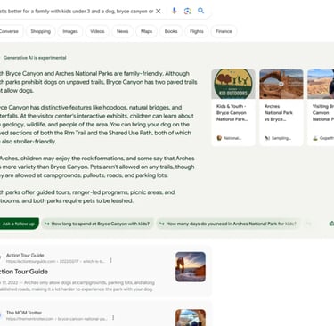Open more options for Action Tour Guide result

tap(110, 260)
